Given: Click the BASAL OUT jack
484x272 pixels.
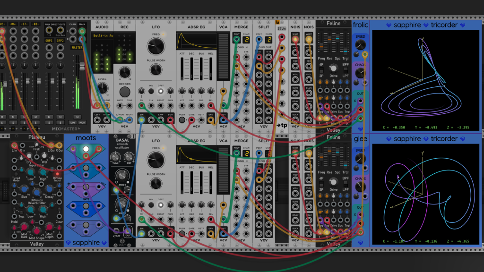Looking at the screenshot, I should pyautogui.click(x=128, y=230).
